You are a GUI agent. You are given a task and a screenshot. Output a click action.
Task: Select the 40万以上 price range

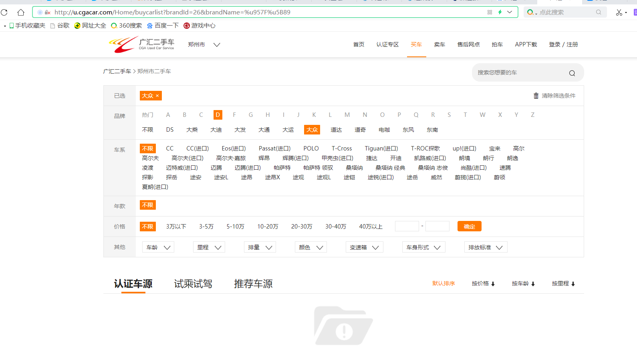(x=371, y=227)
